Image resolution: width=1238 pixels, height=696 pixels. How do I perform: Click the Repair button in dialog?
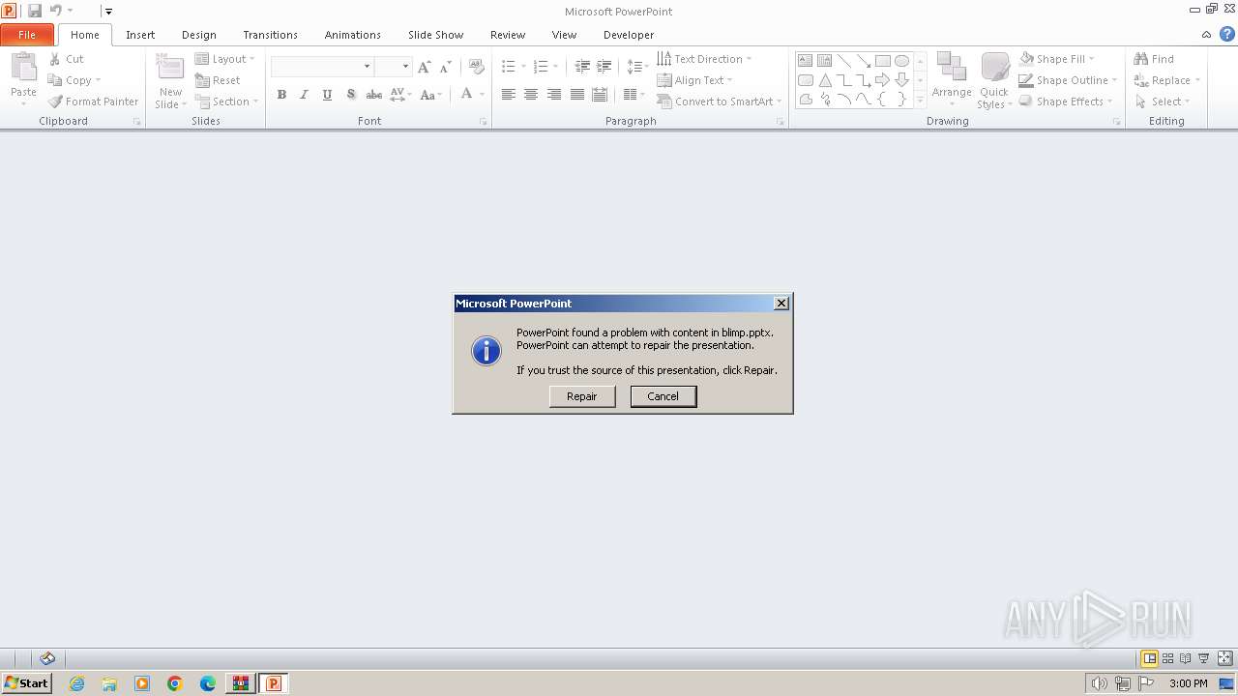pyautogui.click(x=582, y=396)
